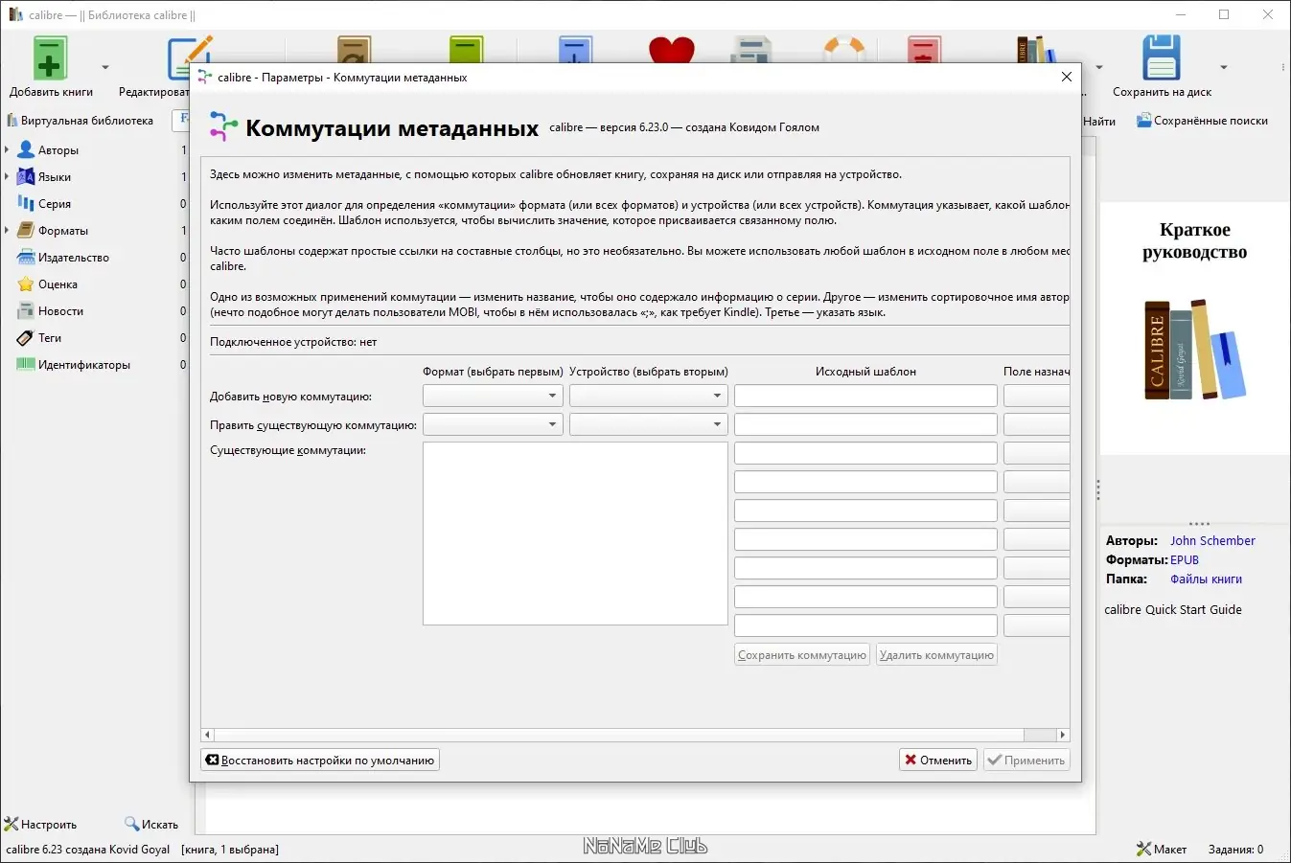The image size is (1291, 863).
Task: Open format dropdown for Править существующую коммутацию
Action: coord(493,424)
